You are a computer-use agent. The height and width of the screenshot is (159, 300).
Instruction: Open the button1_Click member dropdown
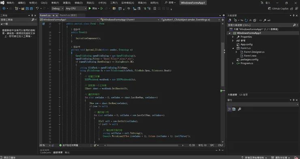click(191, 20)
